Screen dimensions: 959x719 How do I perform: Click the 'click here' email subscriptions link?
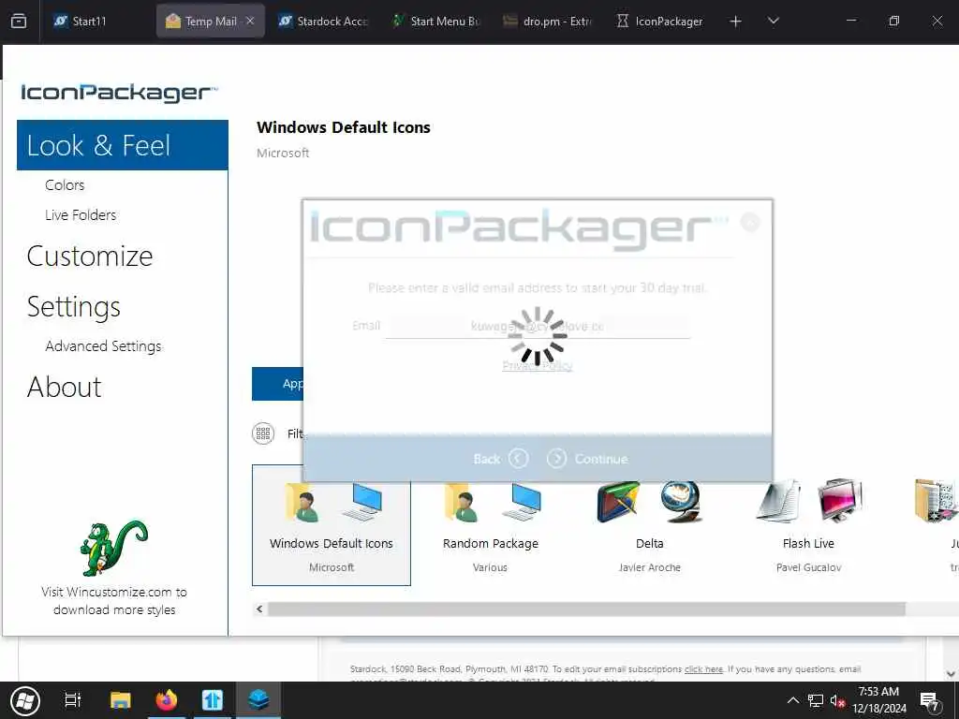click(703, 668)
